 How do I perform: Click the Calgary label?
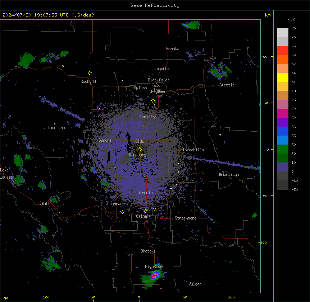click(143, 216)
